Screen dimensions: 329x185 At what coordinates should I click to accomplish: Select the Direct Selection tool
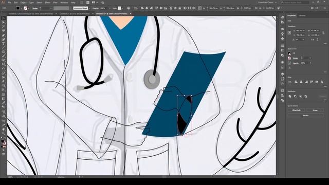(x=4, y=23)
